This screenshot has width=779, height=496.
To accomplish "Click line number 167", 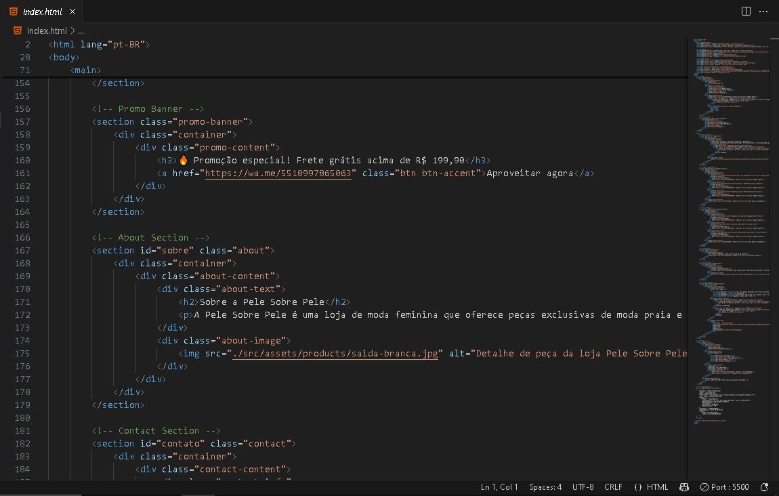I will [x=22, y=251].
